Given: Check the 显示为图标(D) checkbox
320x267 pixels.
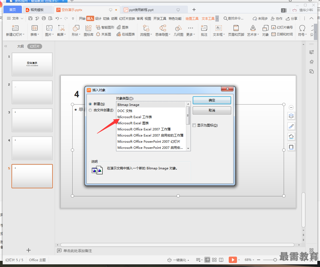Looking at the screenshot, I should pos(194,125).
